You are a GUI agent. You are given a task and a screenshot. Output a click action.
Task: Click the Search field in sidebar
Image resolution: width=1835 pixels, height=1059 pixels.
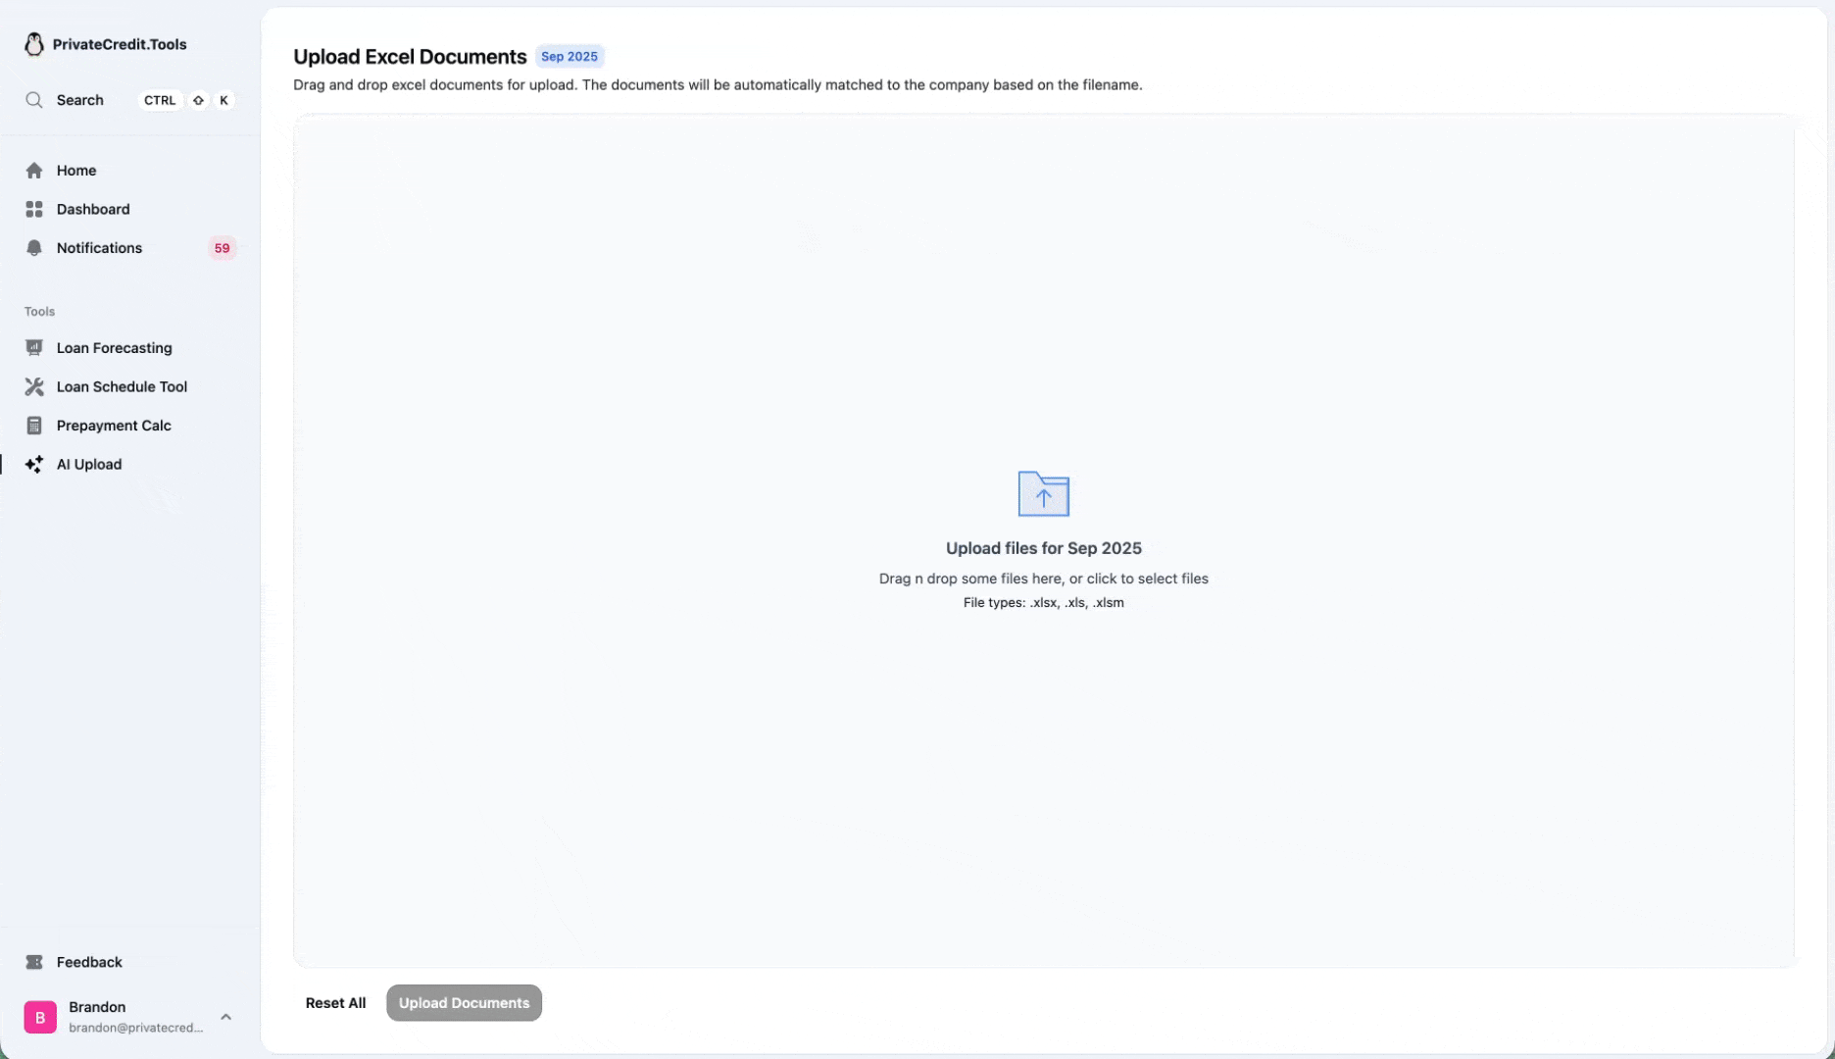pos(80,100)
